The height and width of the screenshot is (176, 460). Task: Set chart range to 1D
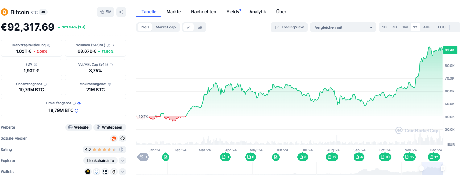pos(384,27)
